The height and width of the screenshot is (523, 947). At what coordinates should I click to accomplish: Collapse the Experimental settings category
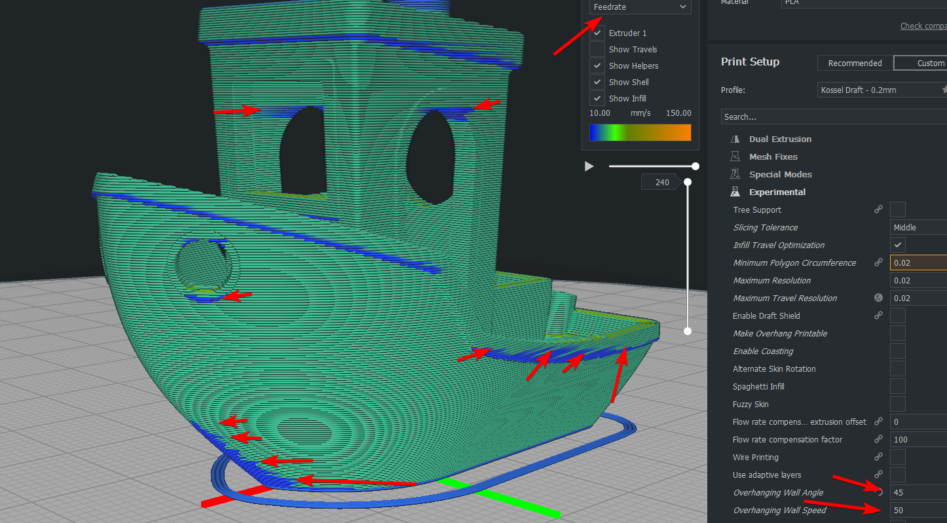coord(777,192)
